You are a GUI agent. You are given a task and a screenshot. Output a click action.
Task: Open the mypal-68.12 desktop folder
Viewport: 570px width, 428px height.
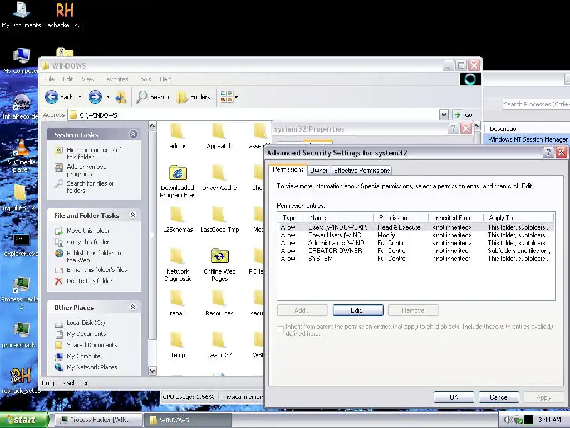coord(19,198)
